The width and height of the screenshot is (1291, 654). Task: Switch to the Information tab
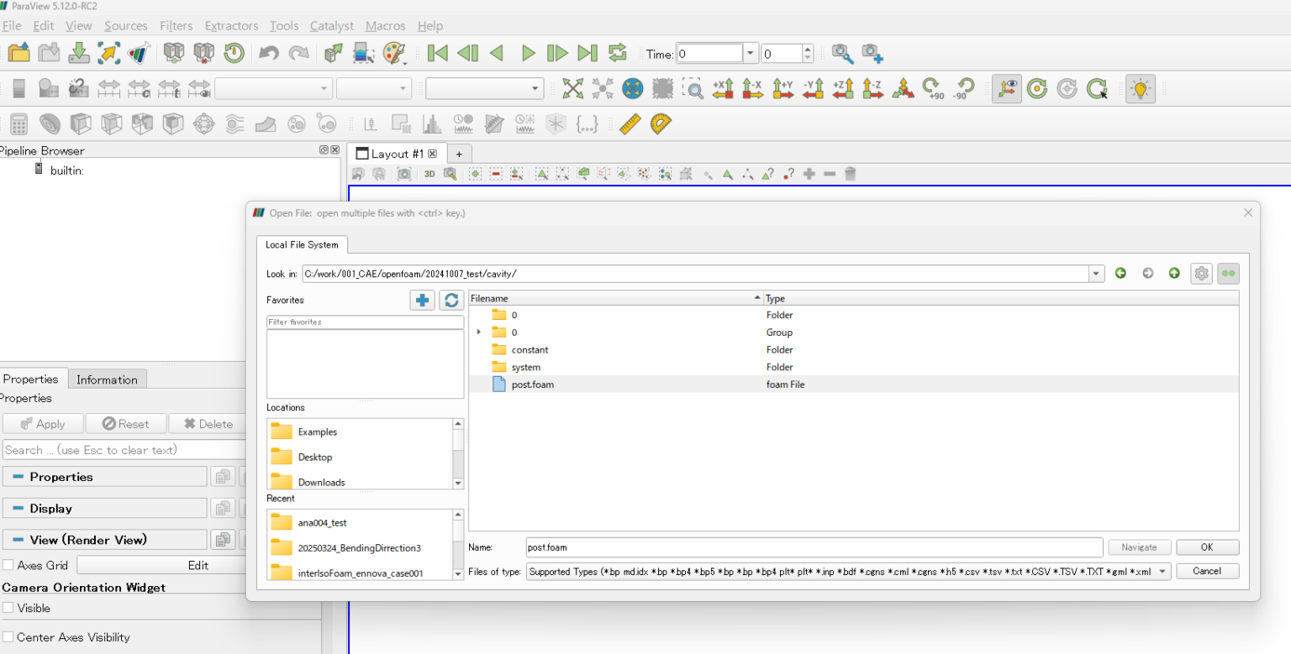point(107,379)
